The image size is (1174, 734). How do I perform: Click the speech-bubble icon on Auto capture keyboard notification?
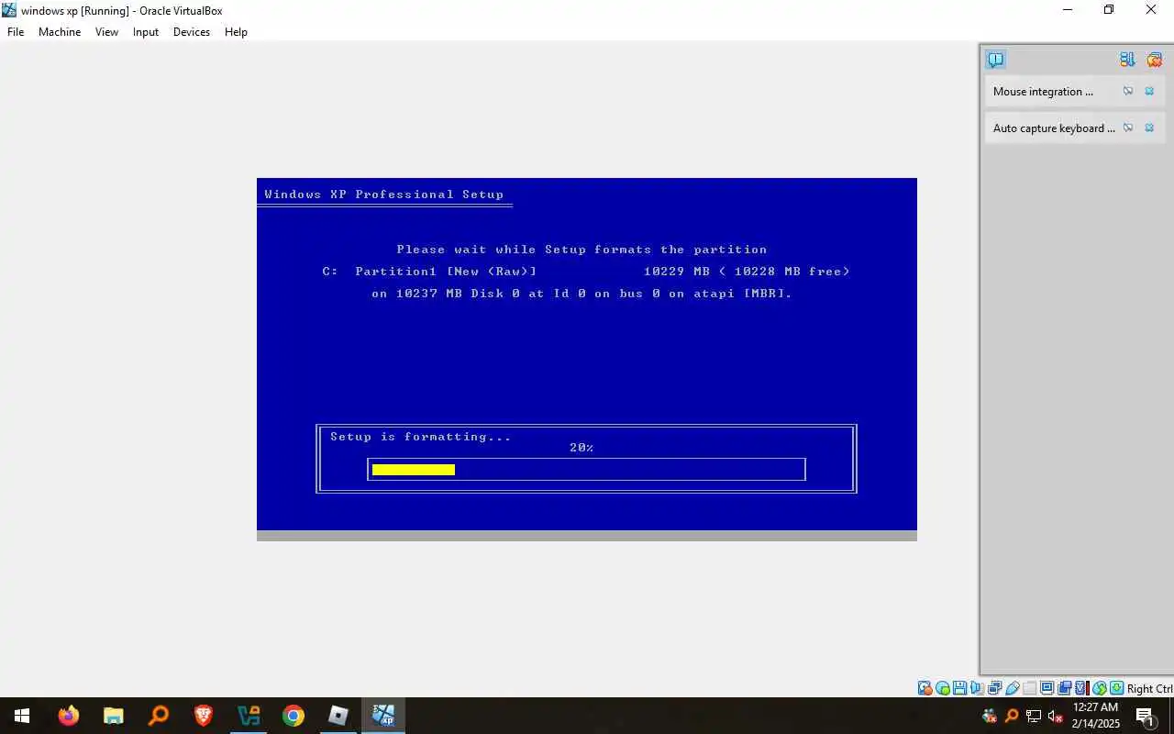tap(1128, 128)
